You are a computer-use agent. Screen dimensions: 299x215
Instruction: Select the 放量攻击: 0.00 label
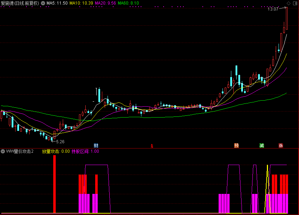[x=56, y=151]
